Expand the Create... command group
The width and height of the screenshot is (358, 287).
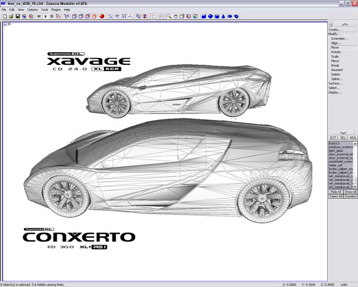pos(335,29)
